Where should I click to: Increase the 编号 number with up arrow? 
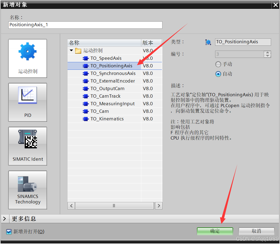tap(267, 52)
